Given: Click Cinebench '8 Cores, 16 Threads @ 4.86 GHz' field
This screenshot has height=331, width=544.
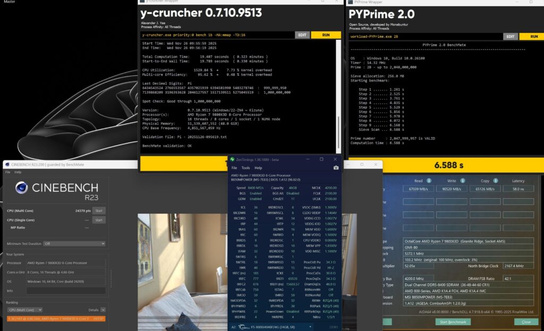Looking at the screenshot, I should coord(66,273).
